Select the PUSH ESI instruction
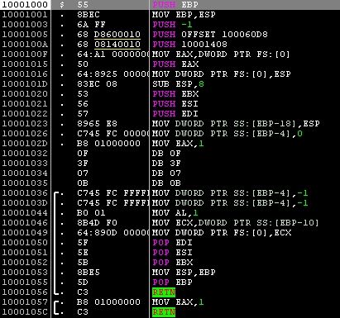 175,104
